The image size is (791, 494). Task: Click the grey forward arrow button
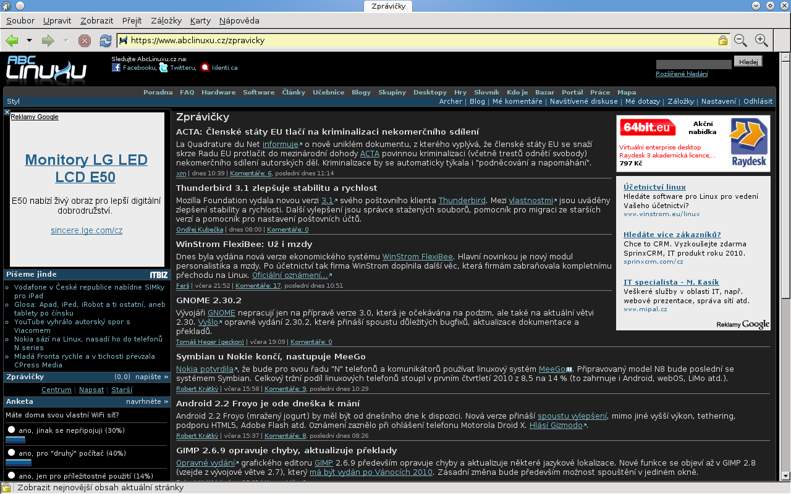tap(48, 41)
